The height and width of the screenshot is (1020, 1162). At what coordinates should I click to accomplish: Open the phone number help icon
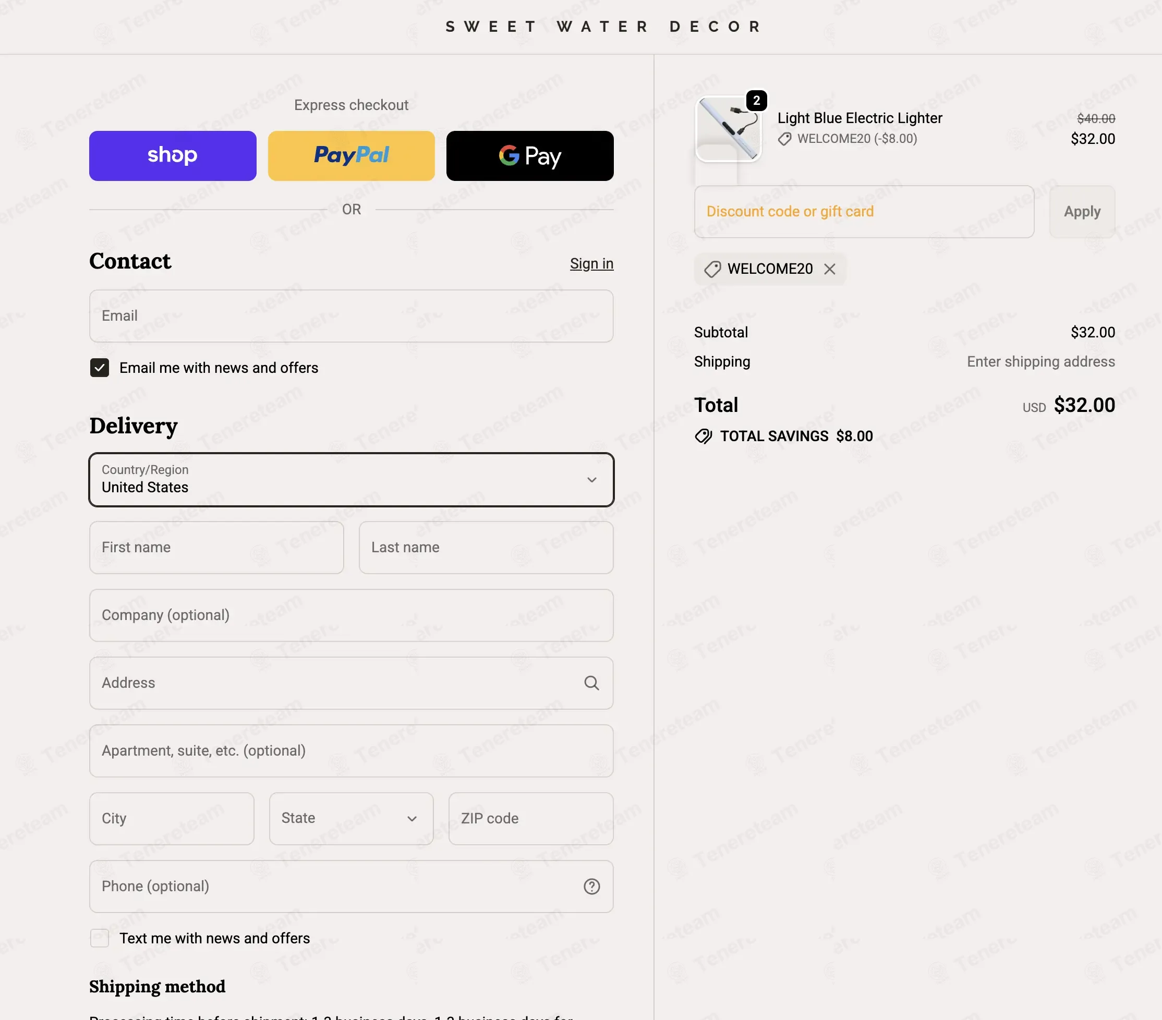(591, 887)
